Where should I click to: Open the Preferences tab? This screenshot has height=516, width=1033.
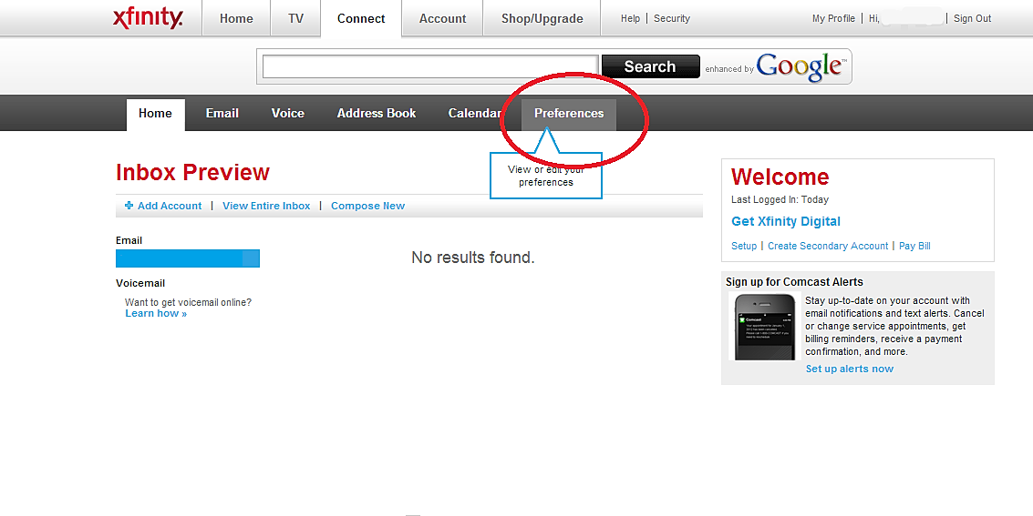tap(569, 114)
